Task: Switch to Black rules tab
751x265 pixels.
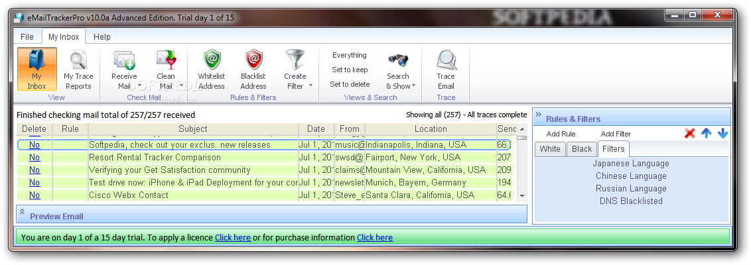Action: pos(582,149)
